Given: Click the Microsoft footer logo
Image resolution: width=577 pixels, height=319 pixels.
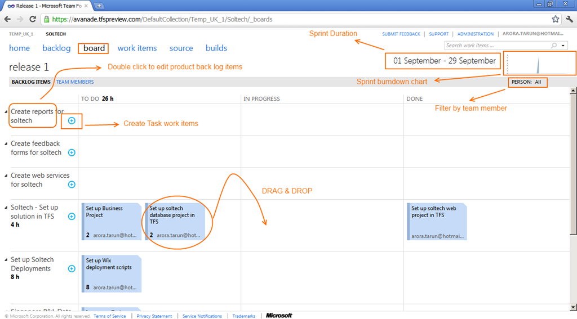Looking at the screenshot, I should [279, 316].
